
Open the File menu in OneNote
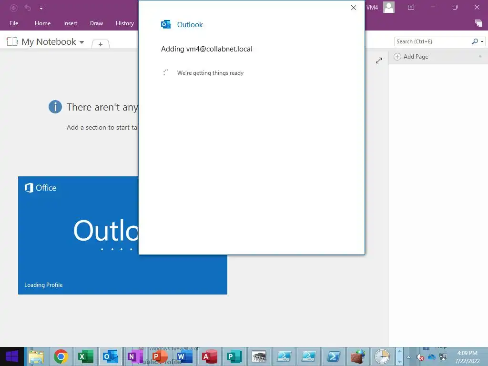pyautogui.click(x=14, y=23)
